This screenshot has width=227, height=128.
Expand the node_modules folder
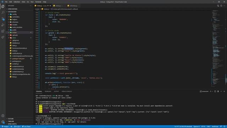coord(20,27)
